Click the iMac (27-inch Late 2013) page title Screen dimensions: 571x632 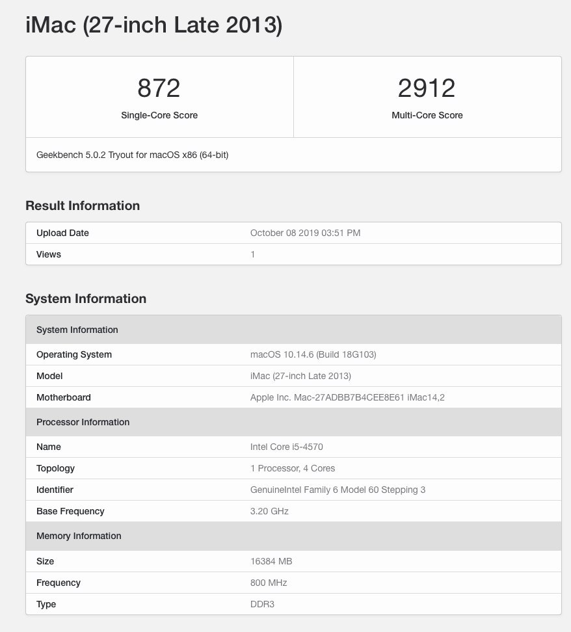[x=153, y=25]
